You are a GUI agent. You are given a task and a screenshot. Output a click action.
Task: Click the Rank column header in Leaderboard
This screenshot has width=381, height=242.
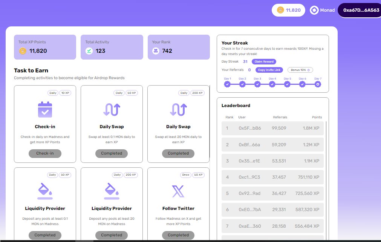(230, 117)
